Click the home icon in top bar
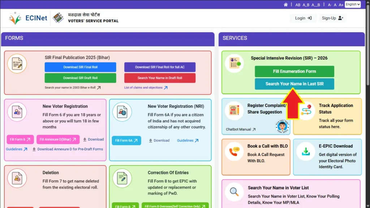370x208 pixels. (x=286, y=5)
